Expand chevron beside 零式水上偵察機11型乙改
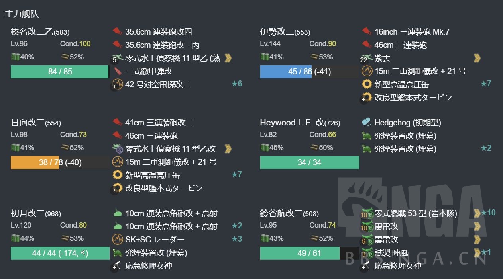Image resolution: width=503 pixels, height=279 pixels. coord(228,148)
